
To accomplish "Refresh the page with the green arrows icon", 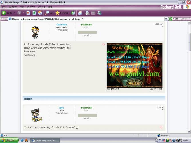I will tap(34, 13).
